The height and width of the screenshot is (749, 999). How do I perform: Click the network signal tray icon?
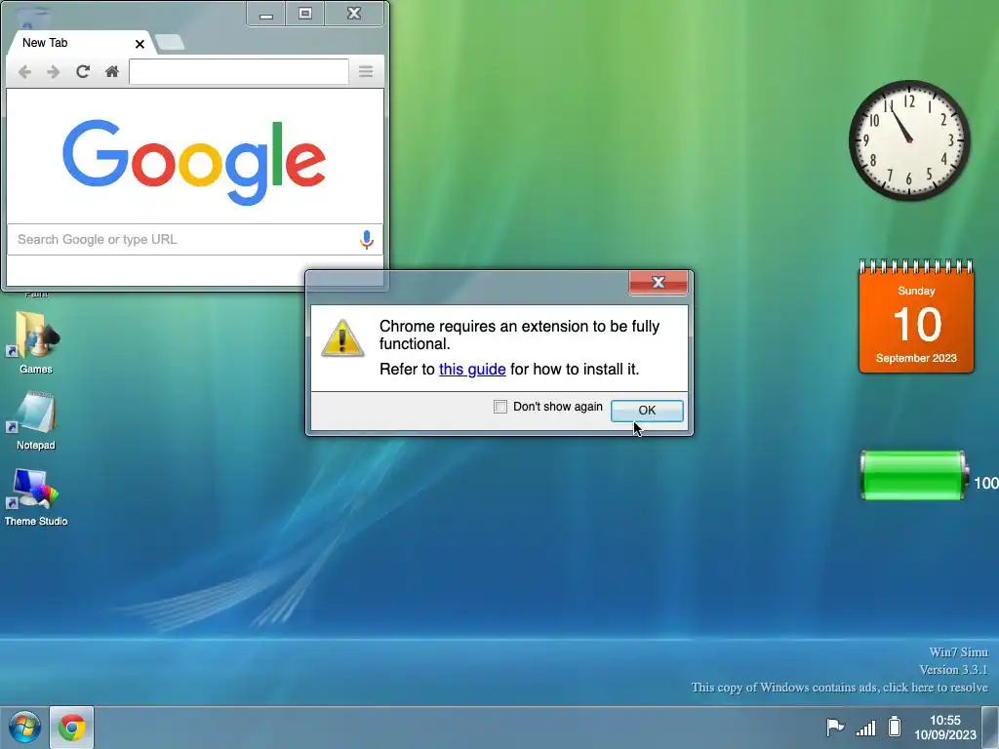click(x=865, y=728)
